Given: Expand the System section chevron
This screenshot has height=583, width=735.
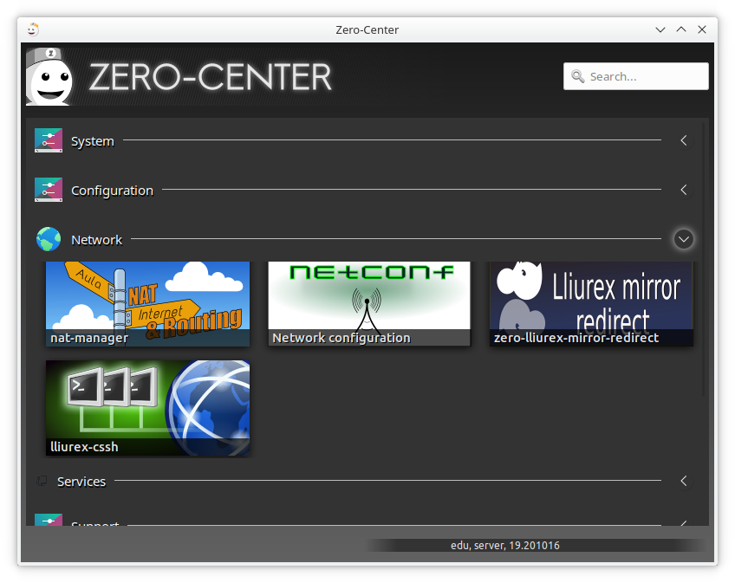Looking at the screenshot, I should coord(684,140).
